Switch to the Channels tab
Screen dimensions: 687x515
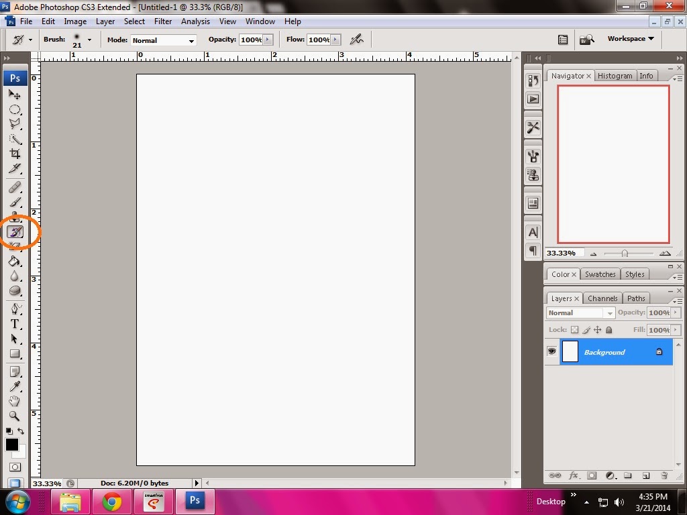pos(602,298)
